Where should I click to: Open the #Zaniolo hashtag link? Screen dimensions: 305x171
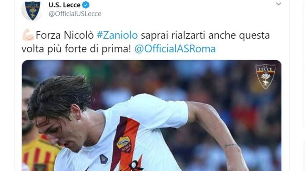117,35
